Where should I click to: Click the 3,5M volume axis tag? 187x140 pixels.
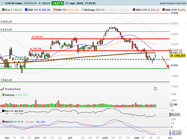pos(174,105)
